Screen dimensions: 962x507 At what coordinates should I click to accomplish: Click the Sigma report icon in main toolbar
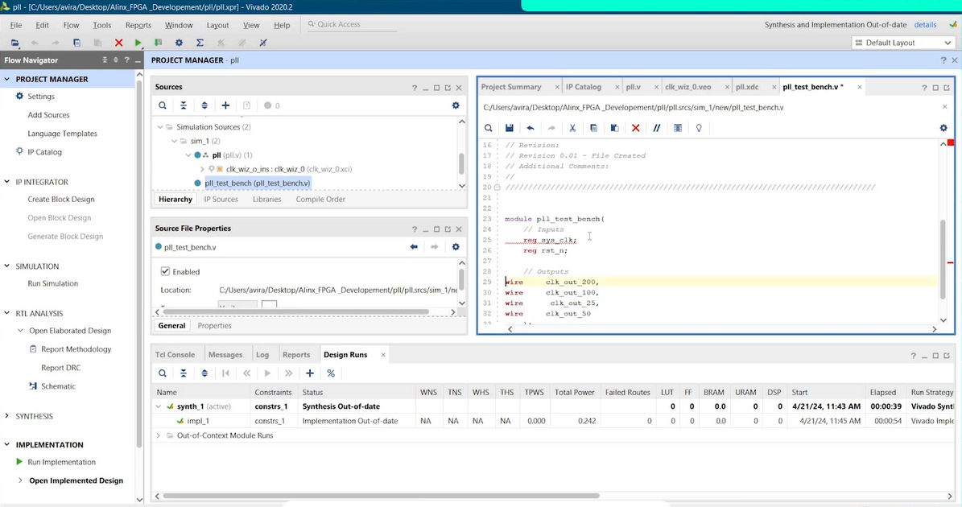click(x=200, y=43)
